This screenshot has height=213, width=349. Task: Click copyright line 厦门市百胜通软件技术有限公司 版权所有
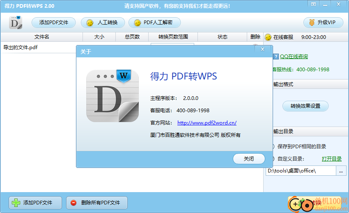coord(195,135)
